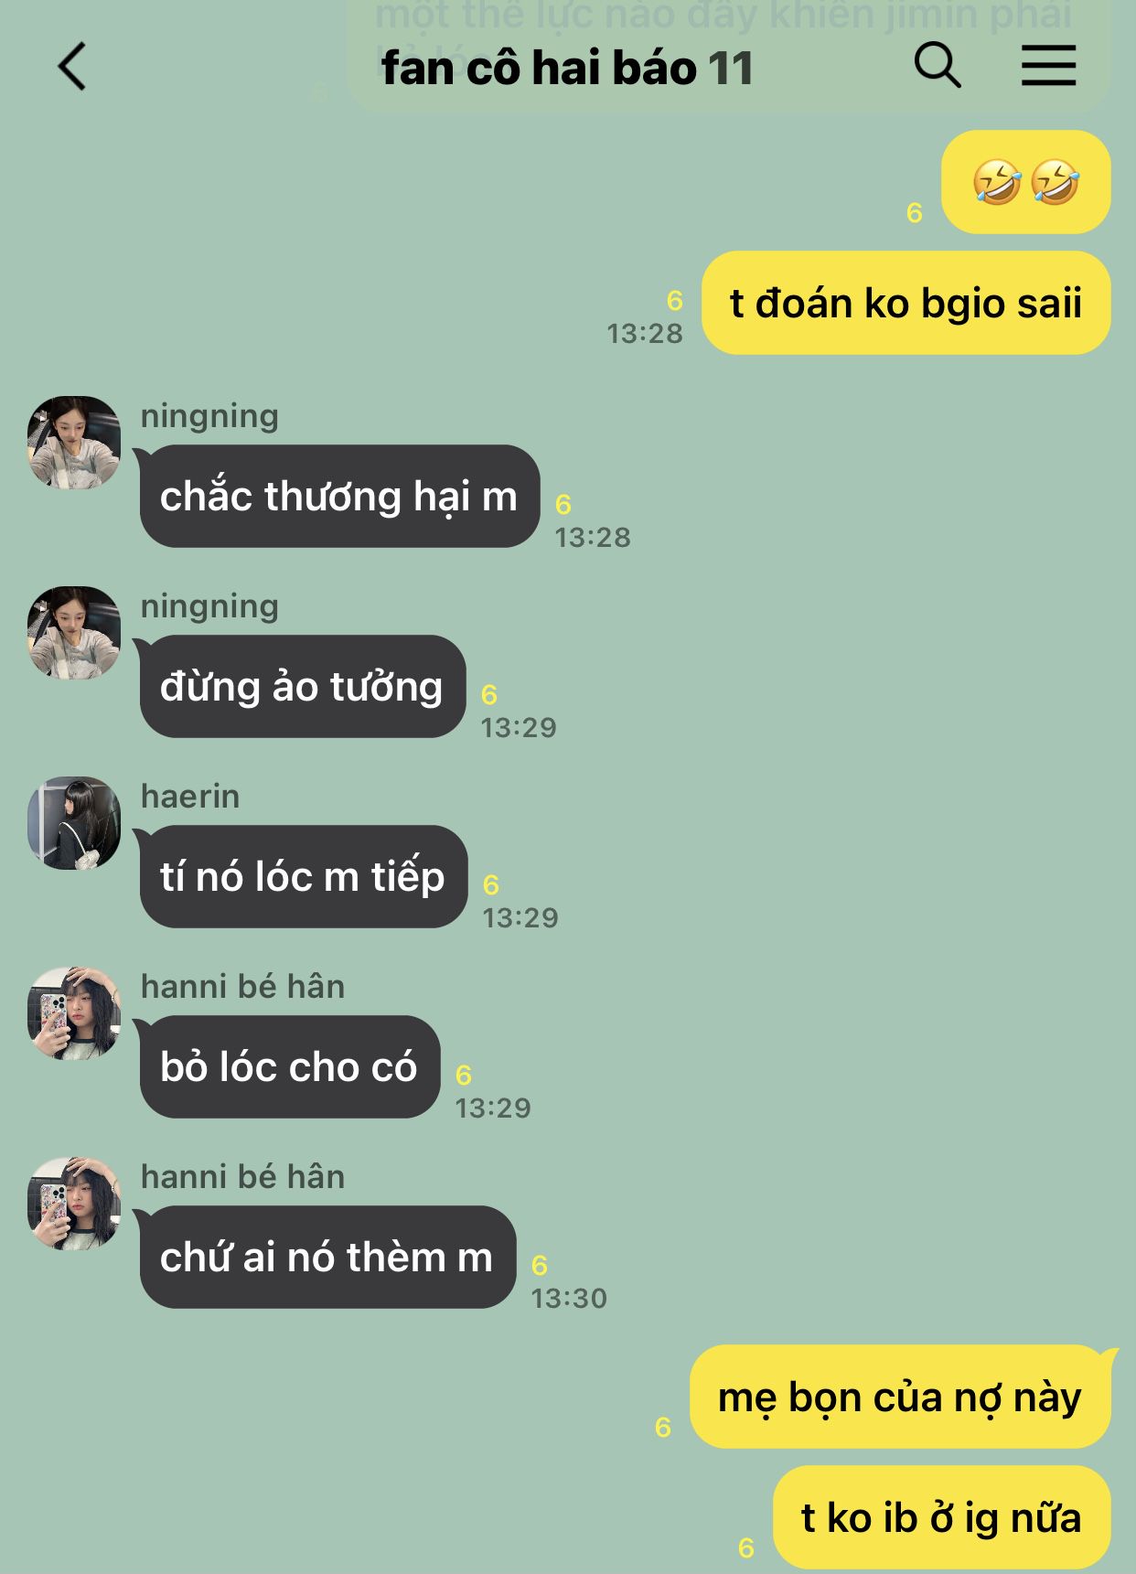
Task: Open the haerin sender name label
Action: pyautogui.click(x=190, y=797)
